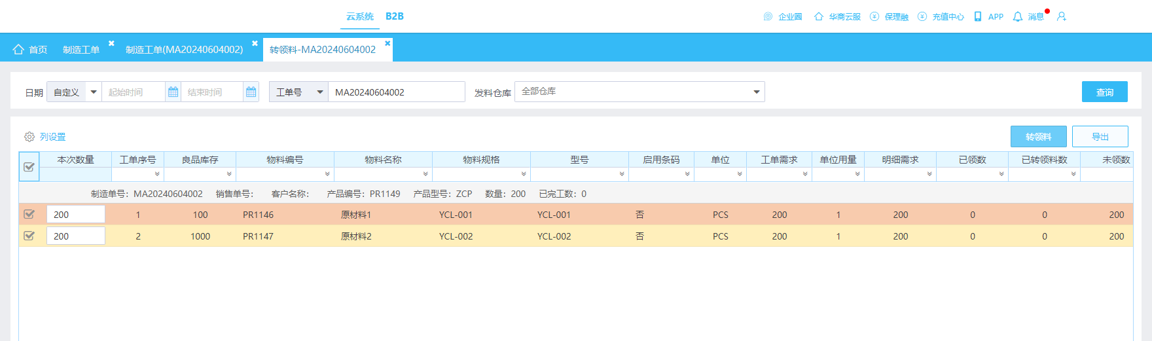Click the 转领料 button
The image size is (1152, 341).
pyautogui.click(x=1039, y=136)
